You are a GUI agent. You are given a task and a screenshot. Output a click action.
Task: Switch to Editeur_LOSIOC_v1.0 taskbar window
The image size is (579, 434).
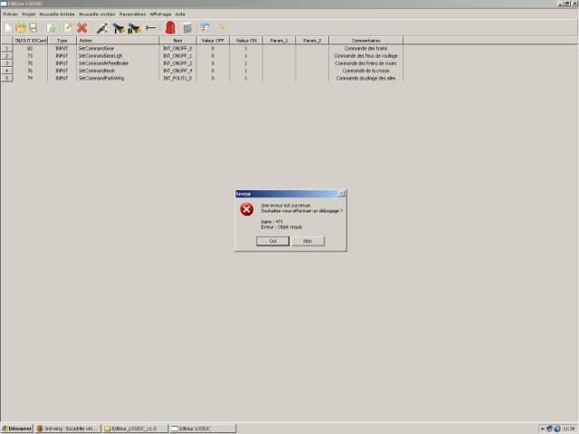click(x=136, y=428)
